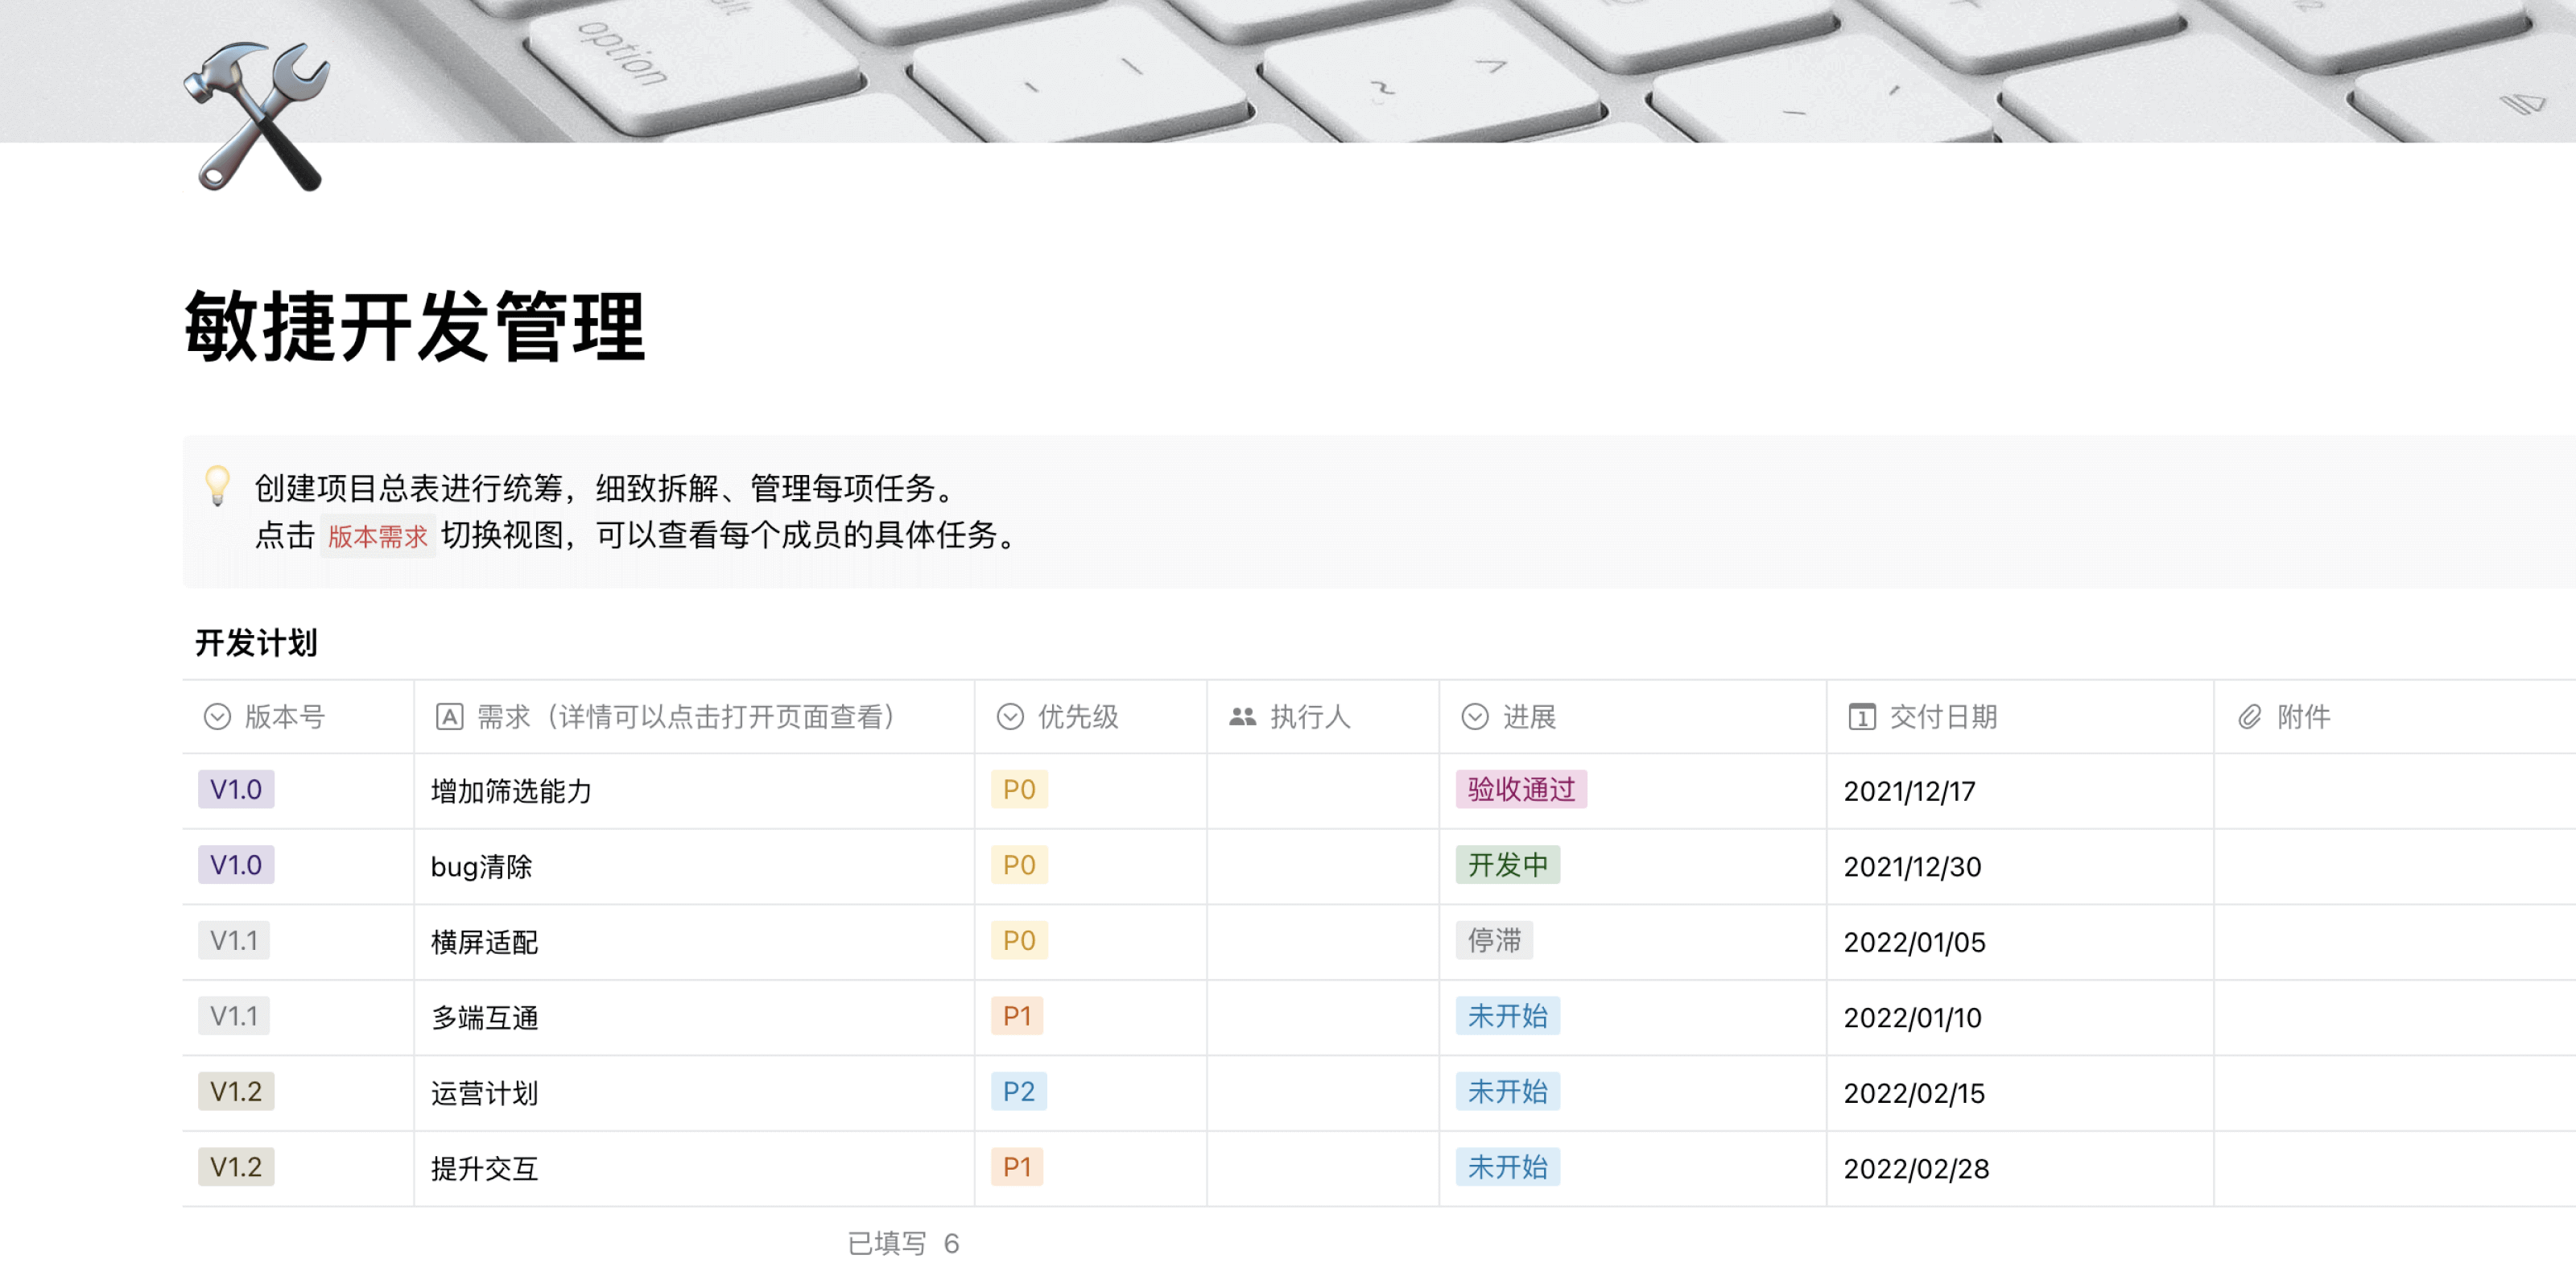Image resolution: width=2576 pixels, height=1288 pixels.
Task: Click the select icon in the 版本号 column header
Action: point(218,717)
